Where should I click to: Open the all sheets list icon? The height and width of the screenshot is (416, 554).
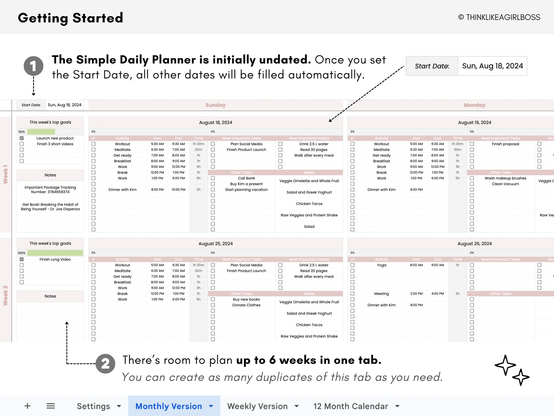pyautogui.click(x=51, y=406)
